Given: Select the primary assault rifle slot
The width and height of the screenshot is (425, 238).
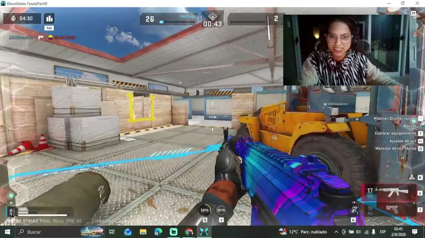Looking at the screenshot, I should point(390,193).
